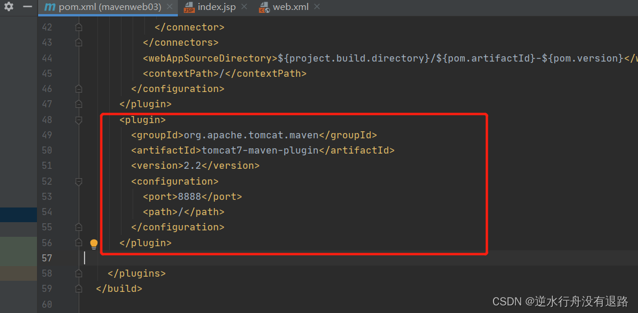Collapse fold marker at line 55

[79, 227]
